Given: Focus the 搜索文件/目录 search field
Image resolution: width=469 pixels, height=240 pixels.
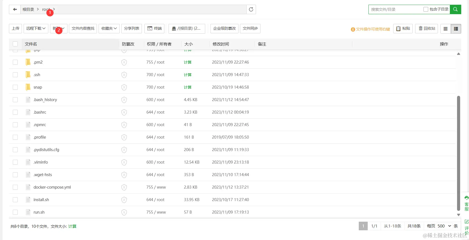Looking at the screenshot, I should (396, 9).
